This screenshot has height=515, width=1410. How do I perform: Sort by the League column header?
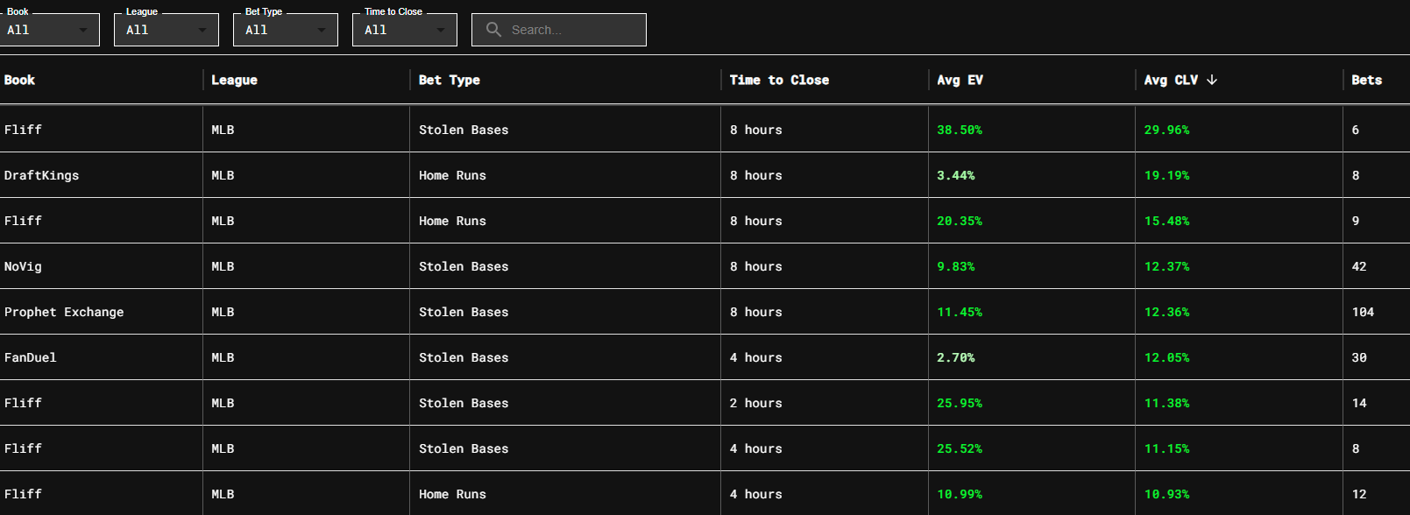[x=234, y=80]
